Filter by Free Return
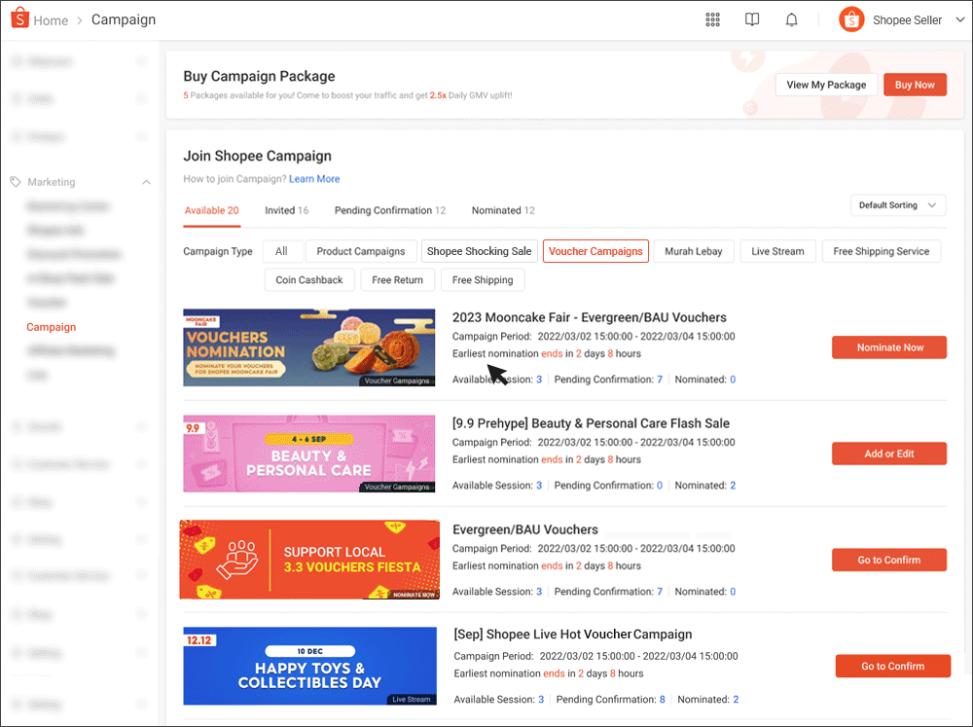The width and height of the screenshot is (973, 727). 397,280
